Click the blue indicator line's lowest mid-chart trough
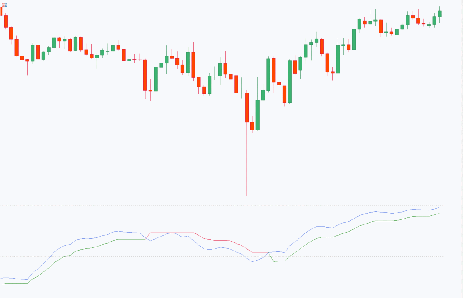This screenshot has width=463, height=298. 252,262
